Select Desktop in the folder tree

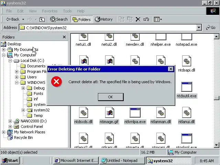coord(14,44)
